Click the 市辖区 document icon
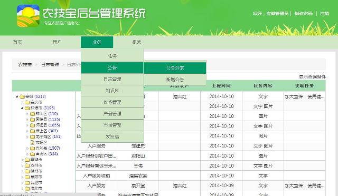 pos(33,142)
